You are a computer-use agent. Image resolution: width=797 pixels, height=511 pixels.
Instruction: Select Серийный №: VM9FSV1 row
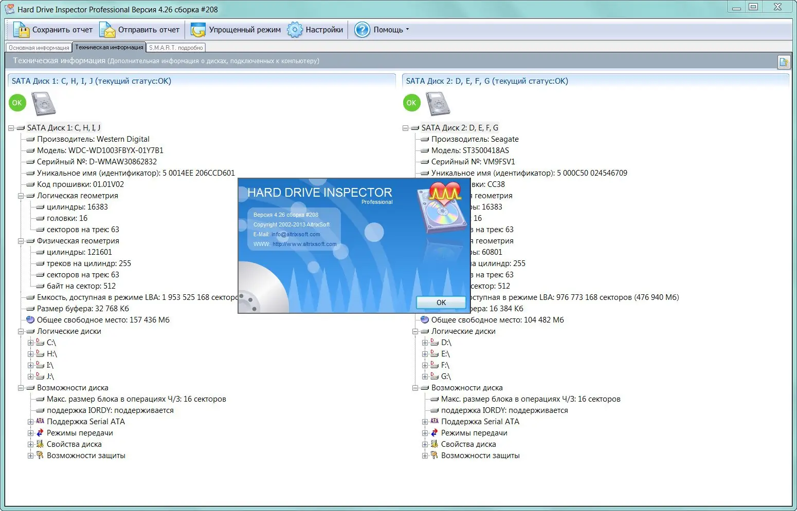473,162
